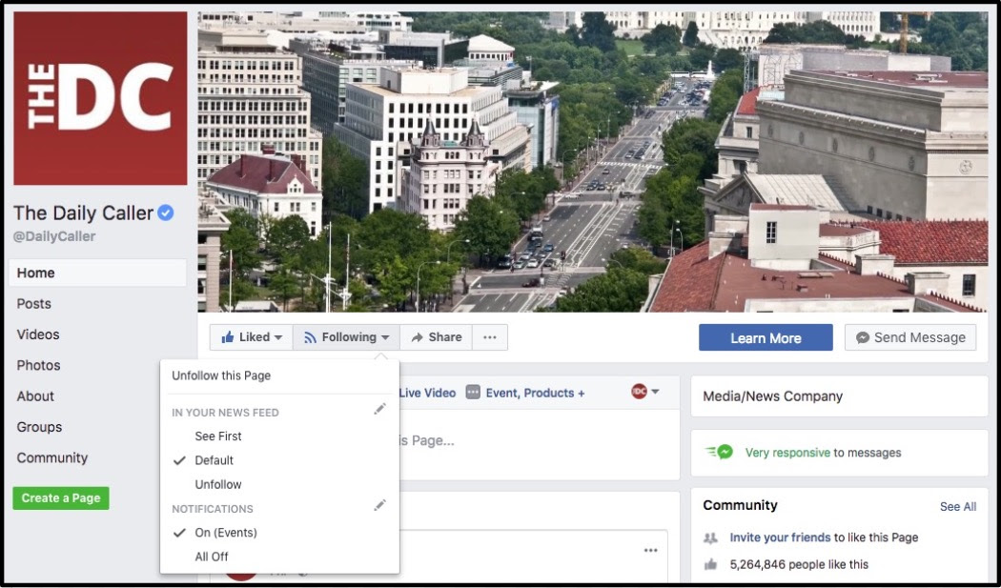Open the Photos section

click(x=38, y=365)
